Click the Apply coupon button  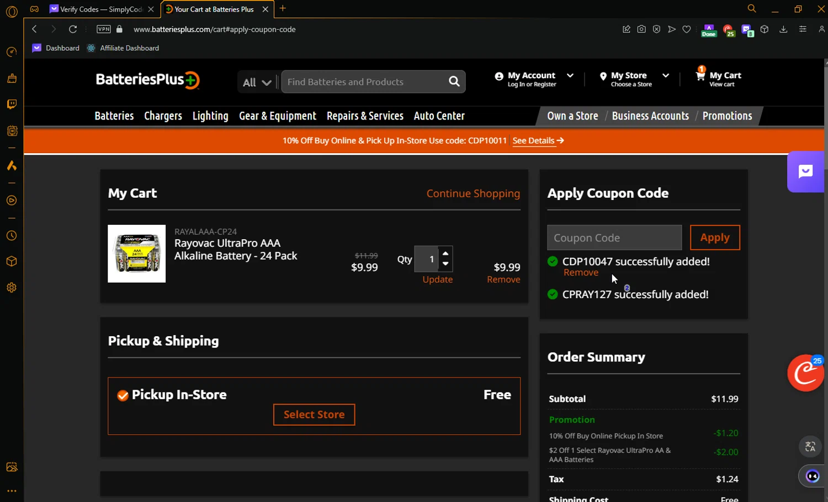pos(715,237)
